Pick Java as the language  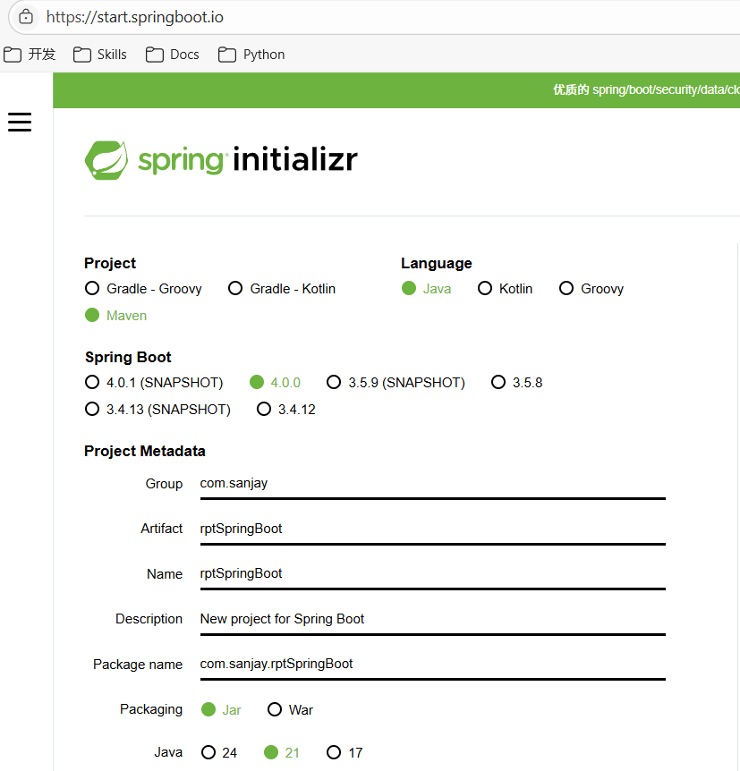click(426, 289)
